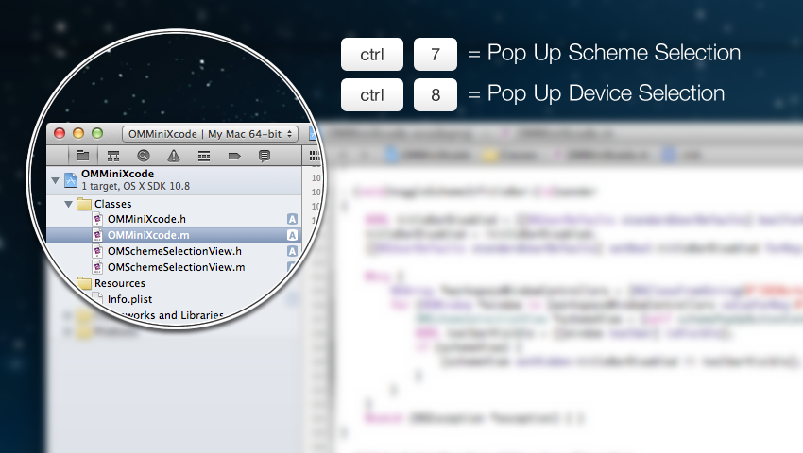803x453 pixels.
Task: Click the A status badge of OMMiniXcode.h
Action: coord(292,219)
